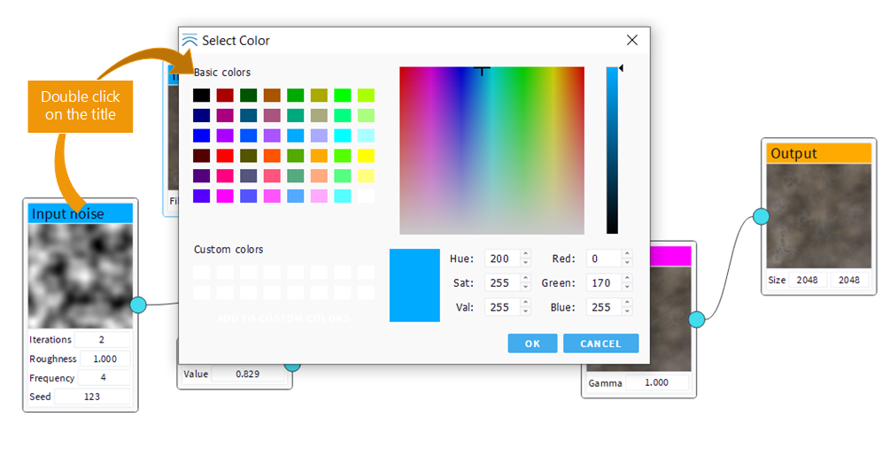Decrease the Blue value with down arrow

pyautogui.click(x=627, y=312)
